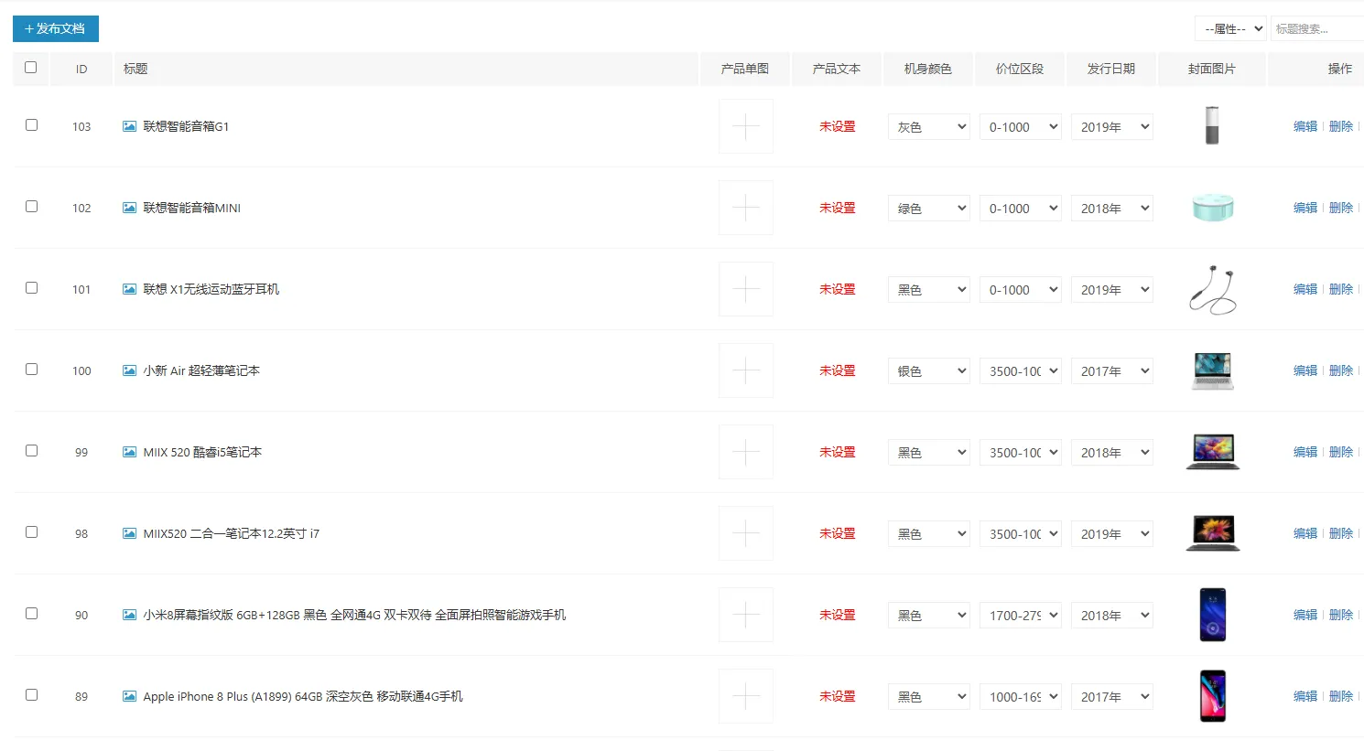Open cover thumbnail of MIIX 520 酷睿i5笔记本
The width and height of the screenshot is (1364, 751).
click(x=1213, y=452)
